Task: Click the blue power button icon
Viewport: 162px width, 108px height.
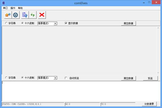Action: pyautogui.click(x=16, y=15)
